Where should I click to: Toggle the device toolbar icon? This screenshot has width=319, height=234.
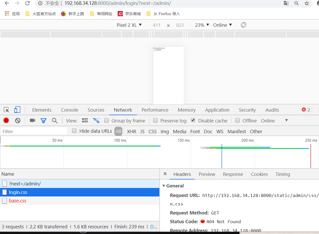pyautogui.click(x=17, y=110)
